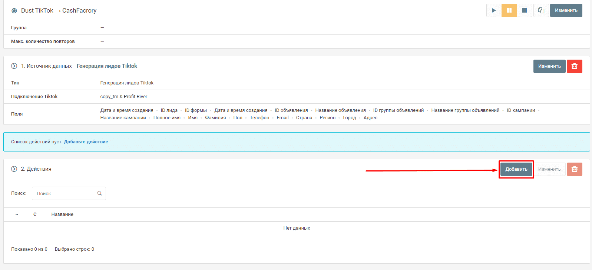
Task: Click the greyed Изменить button in Действия
Action: 549,169
